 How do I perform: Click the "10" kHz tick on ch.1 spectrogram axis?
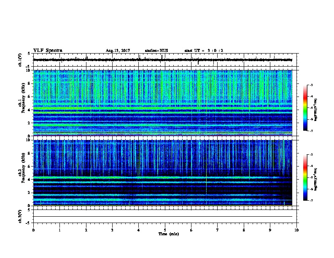click(x=29, y=70)
